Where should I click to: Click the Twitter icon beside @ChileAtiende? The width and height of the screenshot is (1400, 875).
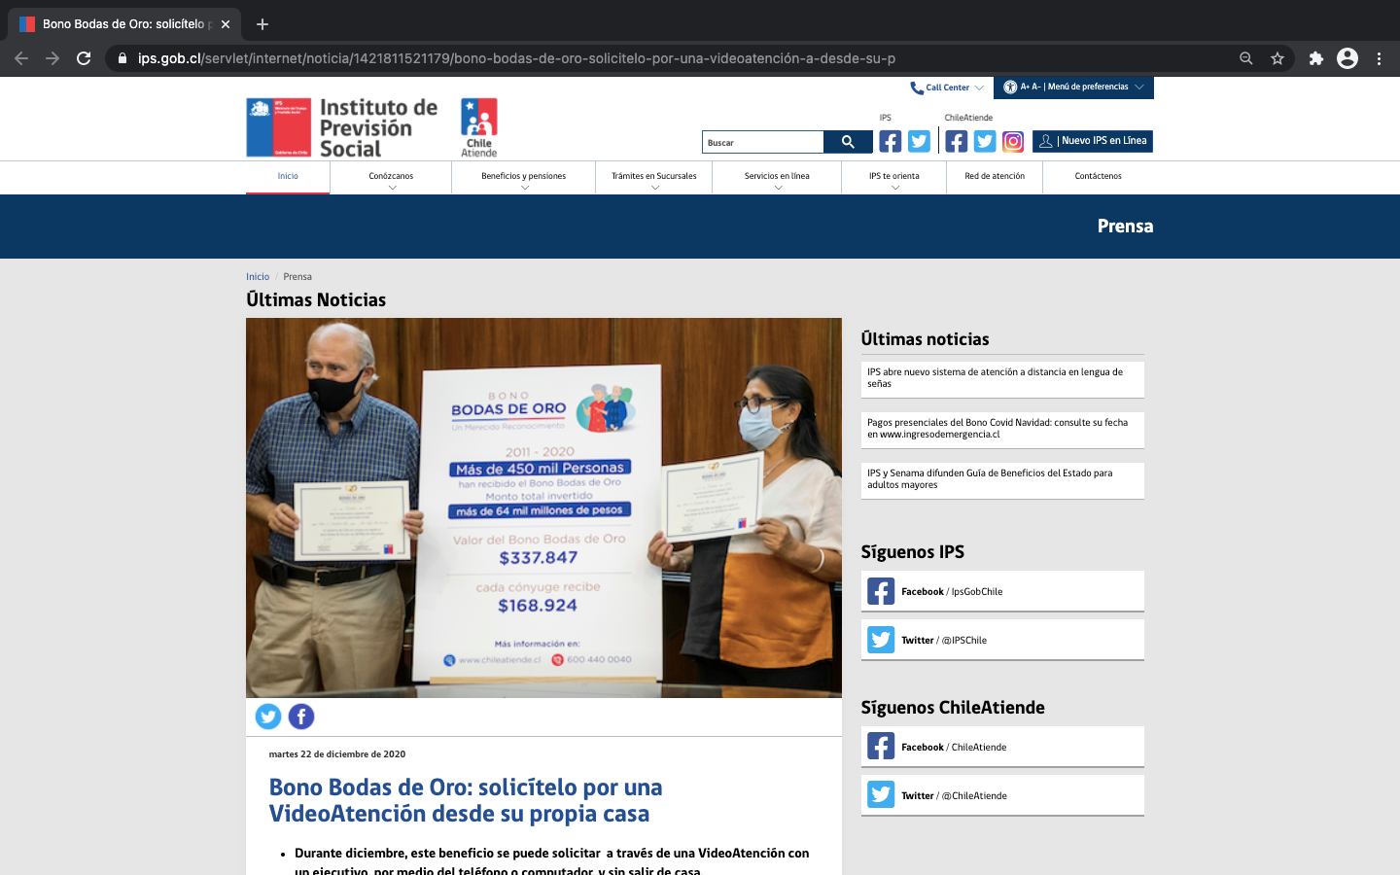(x=881, y=795)
